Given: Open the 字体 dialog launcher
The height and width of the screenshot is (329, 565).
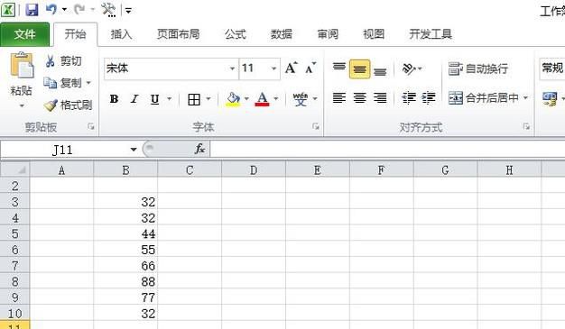Looking at the screenshot, I should 316,127.
